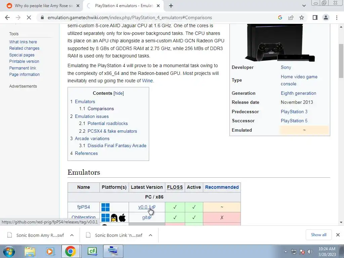Open Windows Explorer from the taskbar

click(30, 251)
